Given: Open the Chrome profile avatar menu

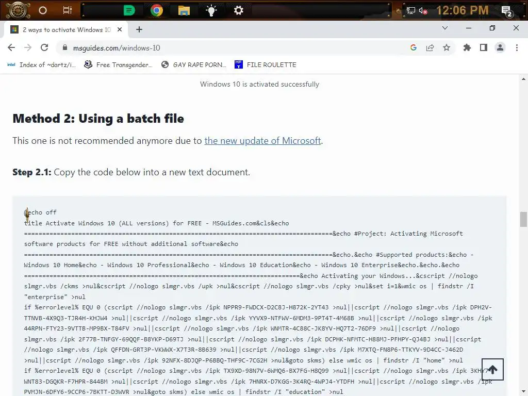Looking at the screenshot, I should (500, 47).
